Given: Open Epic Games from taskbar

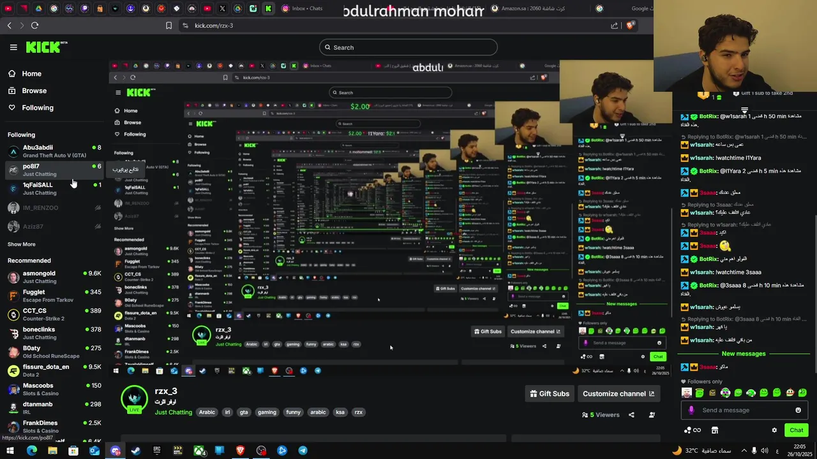Looking at the screenshot, I should [157, 451].
